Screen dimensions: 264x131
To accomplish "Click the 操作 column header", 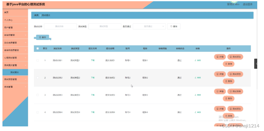I will click(228, 48).
